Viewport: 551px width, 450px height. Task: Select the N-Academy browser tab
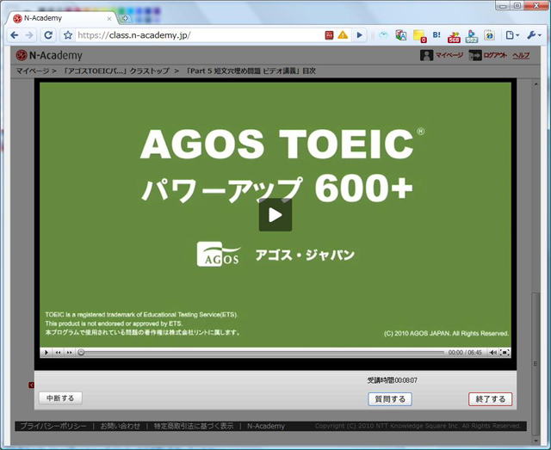click(59, 18)
